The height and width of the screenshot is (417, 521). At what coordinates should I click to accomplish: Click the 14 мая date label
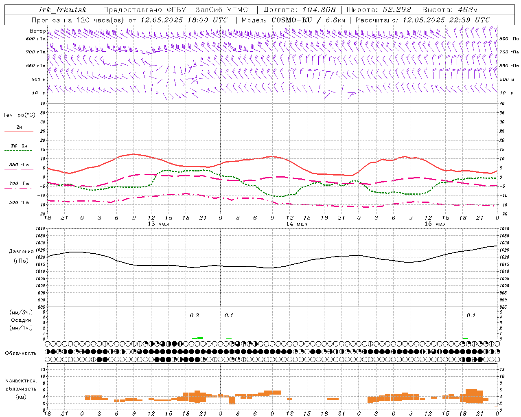click(297, 224)
